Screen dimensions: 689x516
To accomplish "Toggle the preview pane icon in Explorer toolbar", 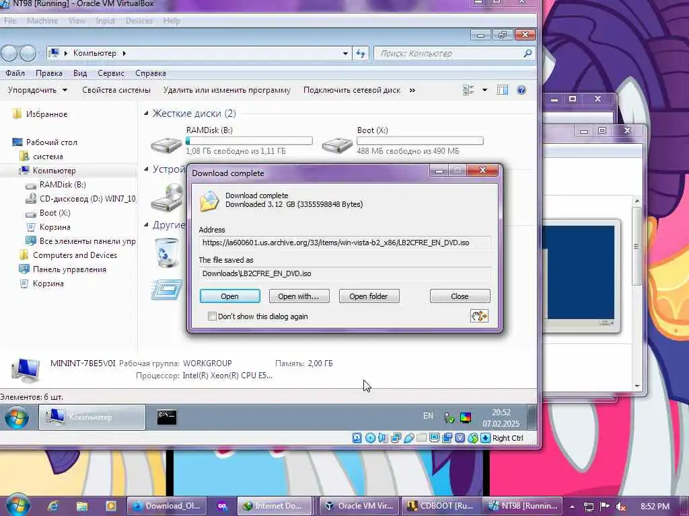I will click(x=502, y=90).
